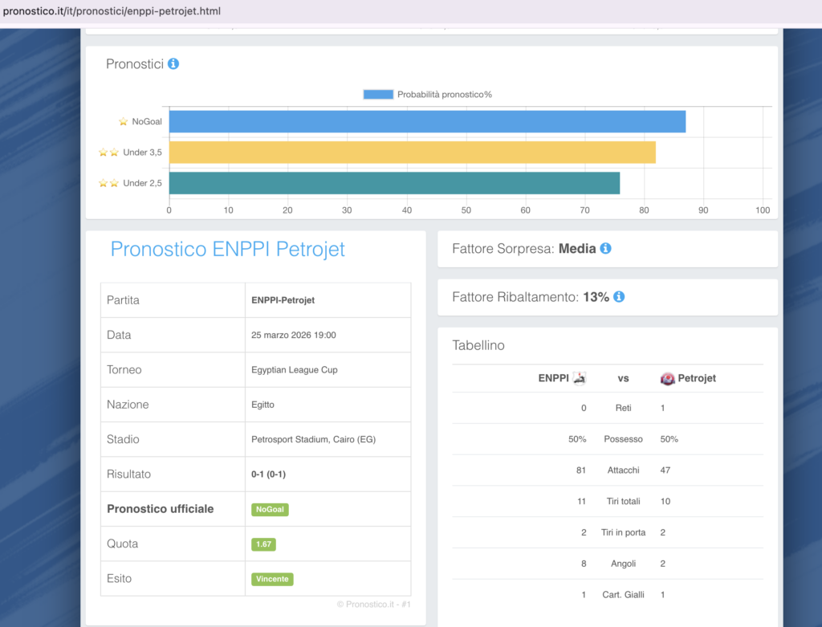Click the teal Under 2,5 chart bar
This screenshot has width=822, height=627.
[x=393, y=183]
